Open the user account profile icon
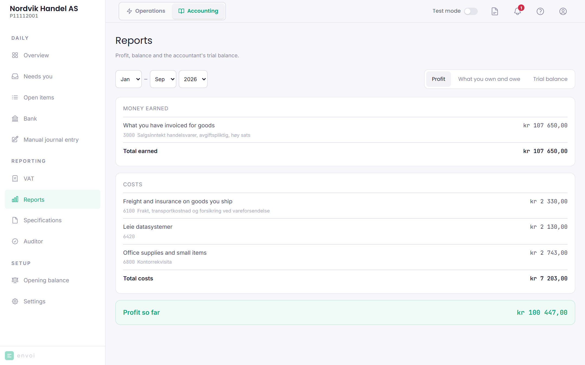This screenshot has height=365, width=585. 563,11
